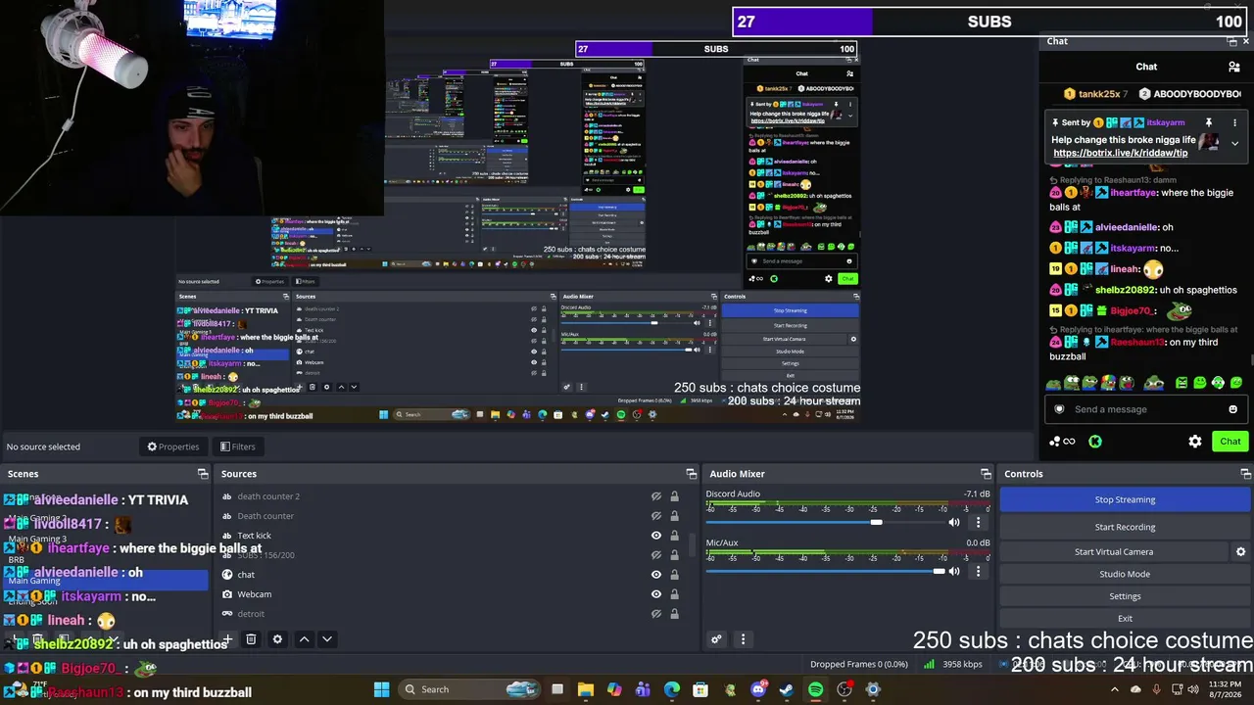Toggle the lock on Text kick source

tap(674, 536)
